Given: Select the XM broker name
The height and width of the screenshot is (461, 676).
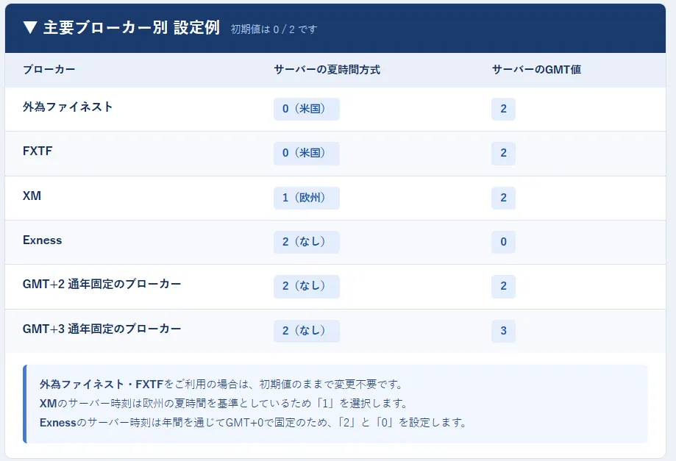Looking at the screenshot, I should click(32, 196).
